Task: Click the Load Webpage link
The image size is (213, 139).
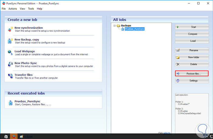Action: (x=25, y=51)
